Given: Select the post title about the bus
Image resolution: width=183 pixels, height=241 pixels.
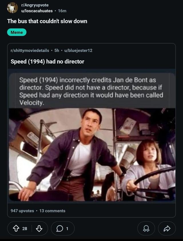Looking at the screenshot, I should pos(47,21).
